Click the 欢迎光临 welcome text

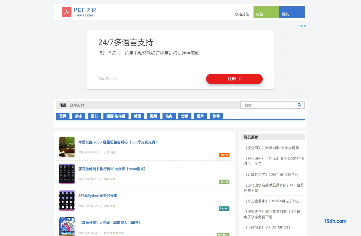coord(242,14)
